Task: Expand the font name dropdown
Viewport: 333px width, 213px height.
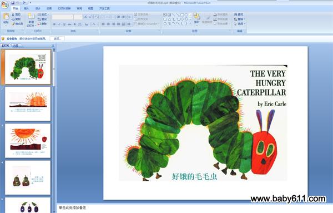Action: (x=72, y=17)
